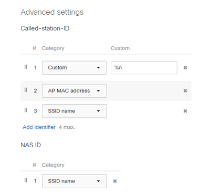Click the Custom column header
Image resolution: width=210 pixels, height=193 pixels.
click(x=120, y=48)
